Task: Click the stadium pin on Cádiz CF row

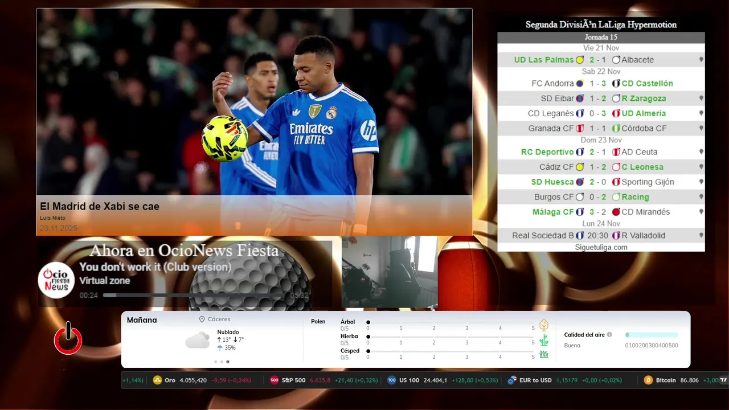Action: 701,167
